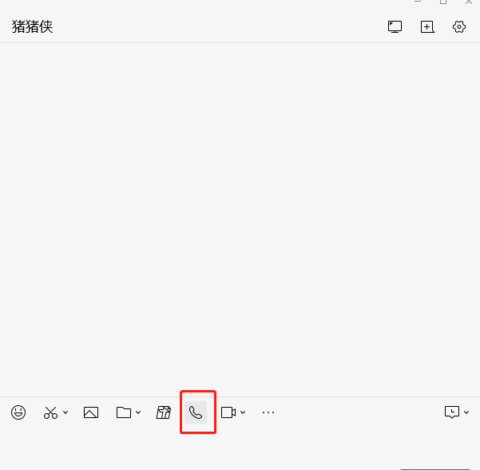
Task: Expand the screenshot options arrow
Action: 65,412
